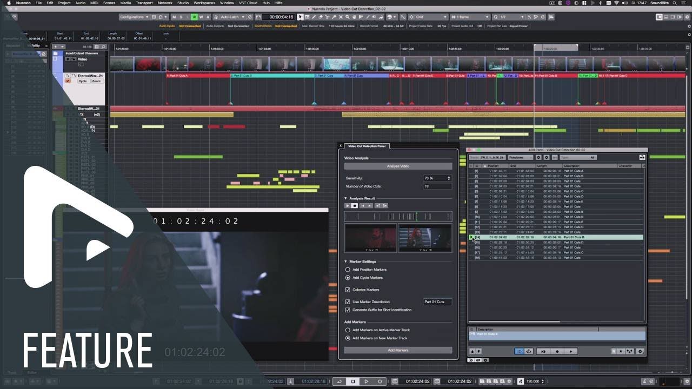The height and width of the screenshot is (389, 692).
Task: Click the ADR panel record button
Action: point(557,351)
